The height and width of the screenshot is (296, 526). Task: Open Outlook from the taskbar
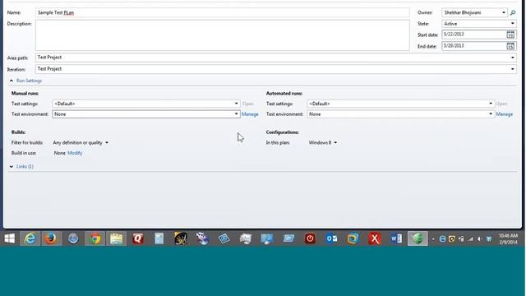pos(331,238)
